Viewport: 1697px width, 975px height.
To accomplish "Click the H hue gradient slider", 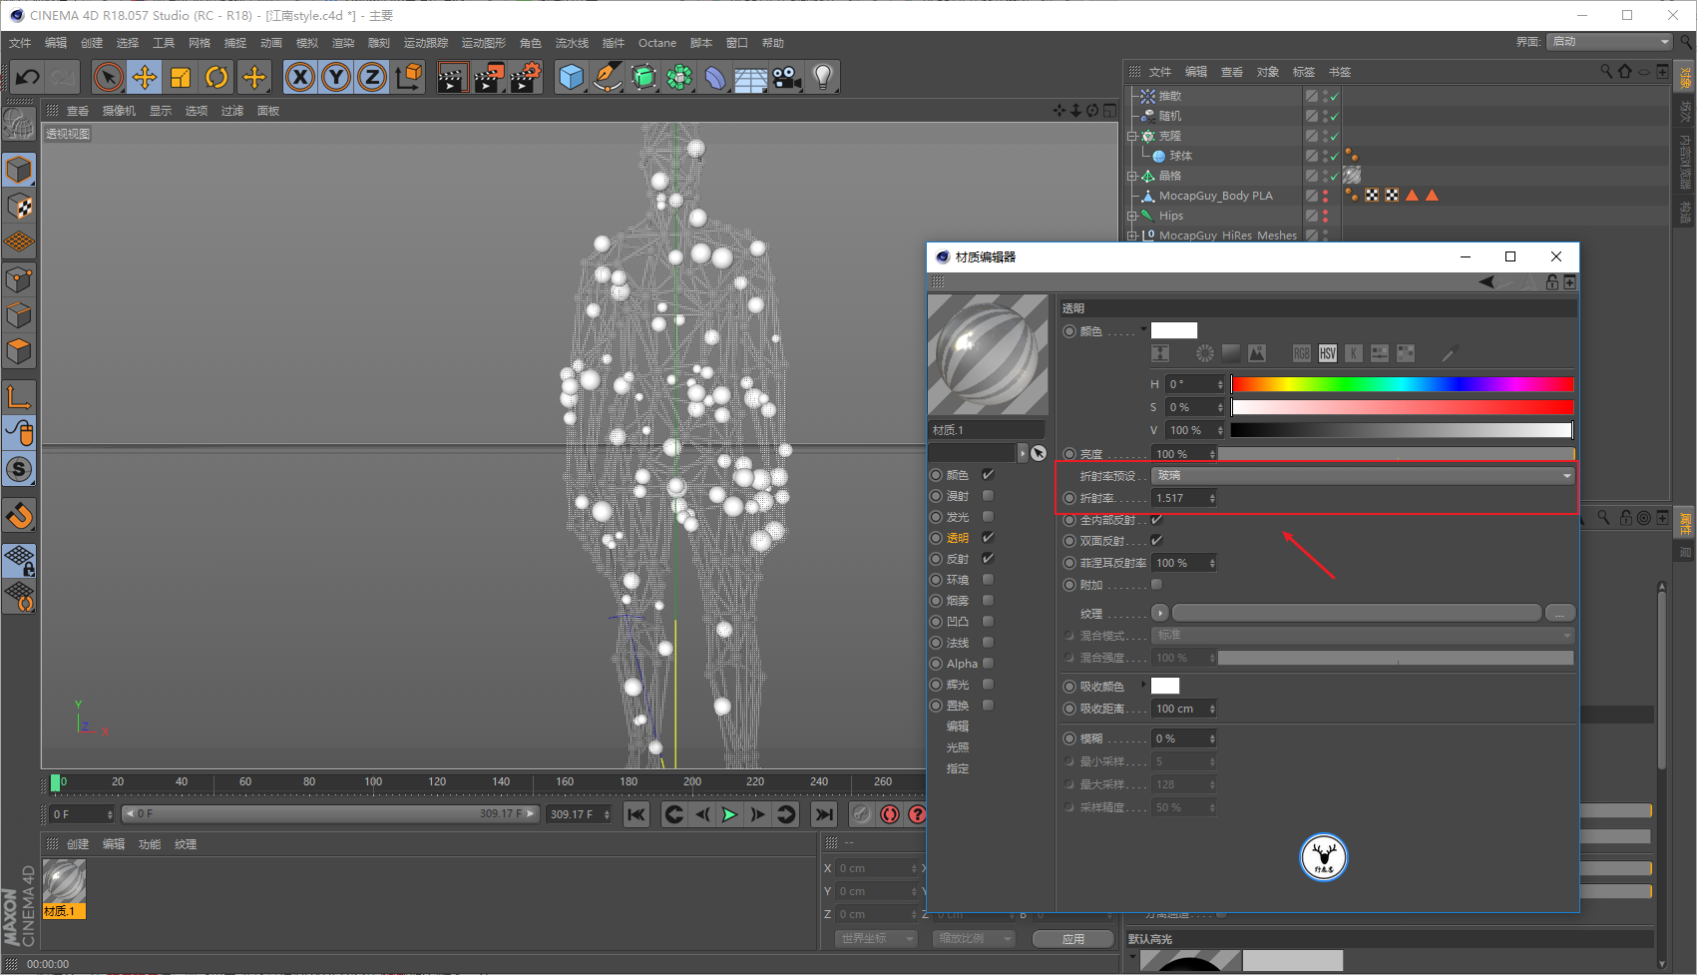I will (1402, 384).
